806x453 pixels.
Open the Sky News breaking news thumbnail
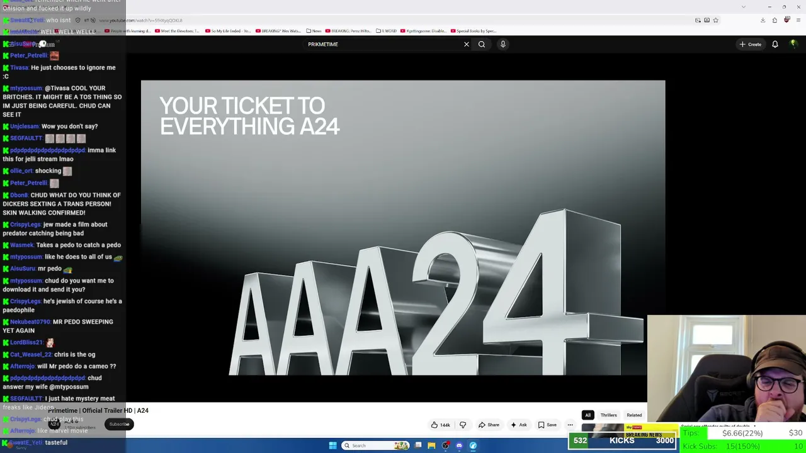(x=630, y=430)
